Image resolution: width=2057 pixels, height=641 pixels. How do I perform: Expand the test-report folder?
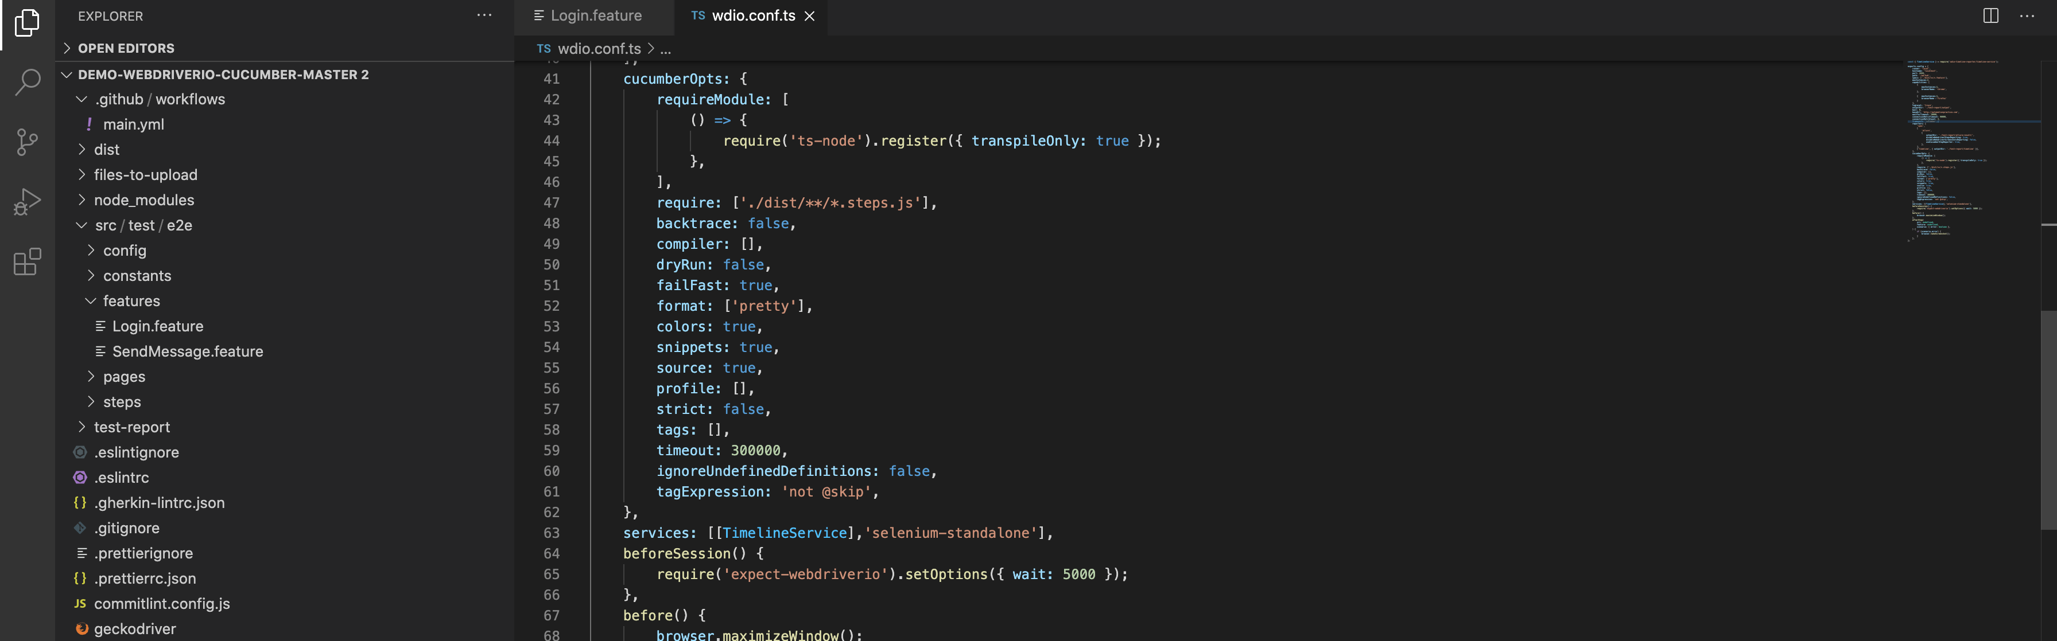coord(81,427)
